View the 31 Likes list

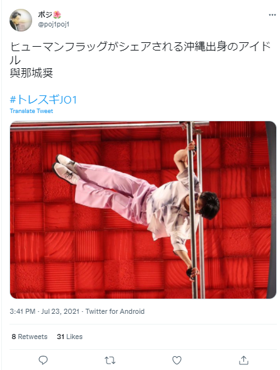click(69, 337)
